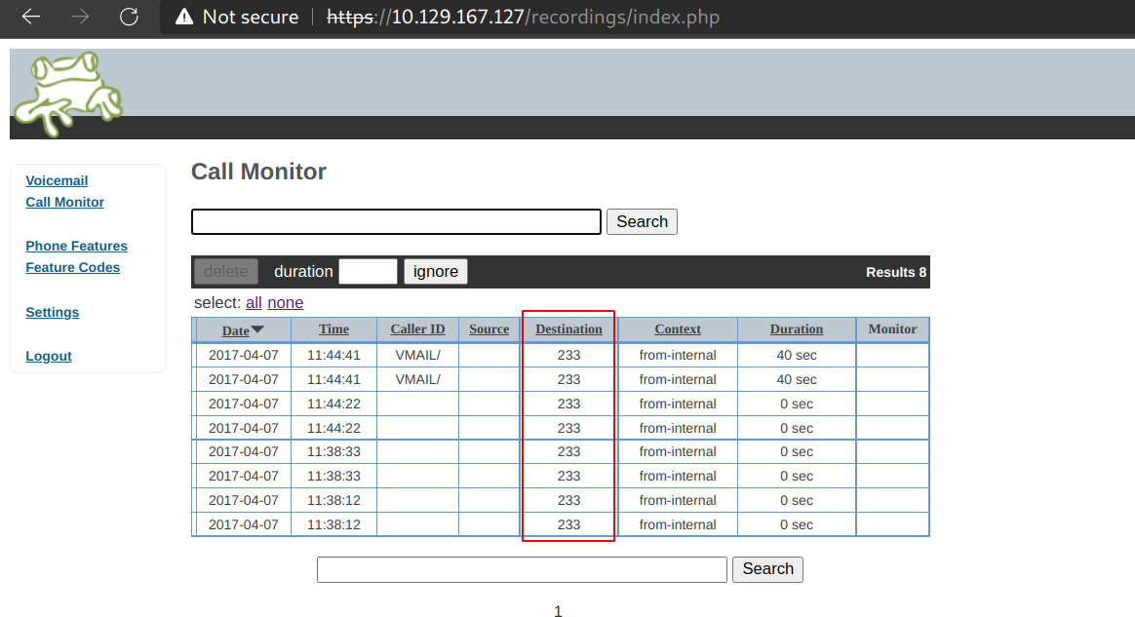Sort recordings by the Duration column
The width and height of the screenshot is (1135, 617).
click(x=796, y=329)
